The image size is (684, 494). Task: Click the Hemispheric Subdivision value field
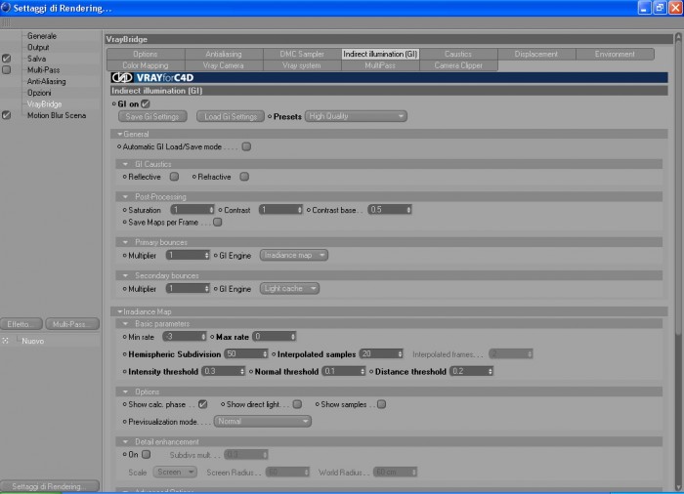(245, 354)
